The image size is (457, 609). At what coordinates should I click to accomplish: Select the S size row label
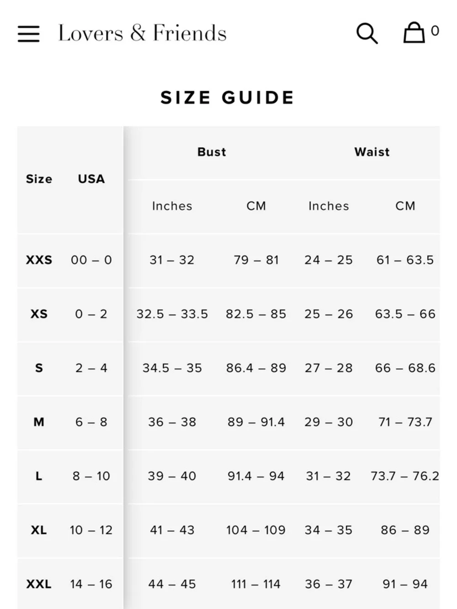tap(39, 368)
